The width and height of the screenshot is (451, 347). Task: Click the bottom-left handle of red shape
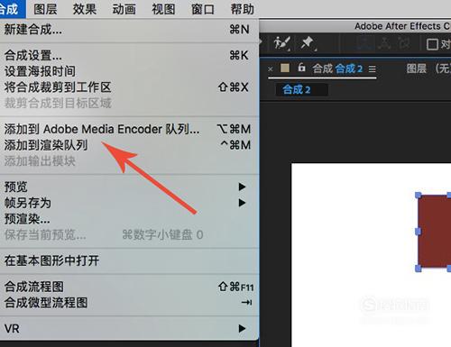pyautogui.click(x=419, y=269)
